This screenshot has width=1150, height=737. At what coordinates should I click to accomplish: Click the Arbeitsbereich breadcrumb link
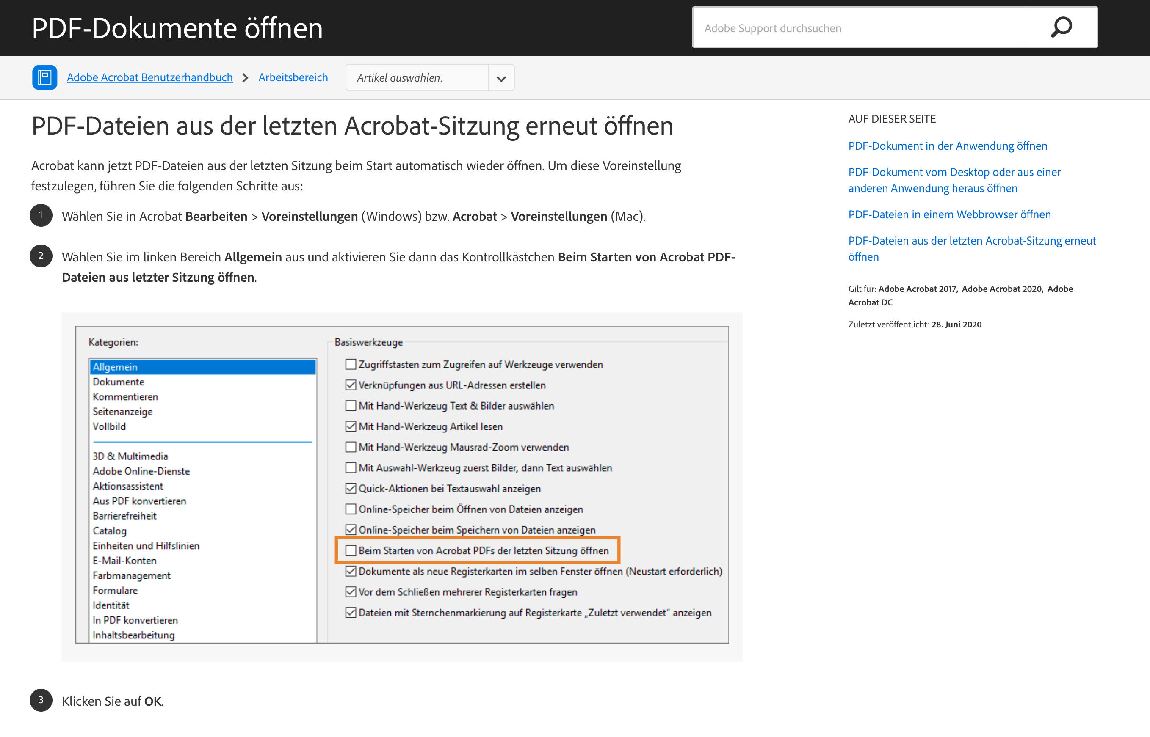pos(293,77)
